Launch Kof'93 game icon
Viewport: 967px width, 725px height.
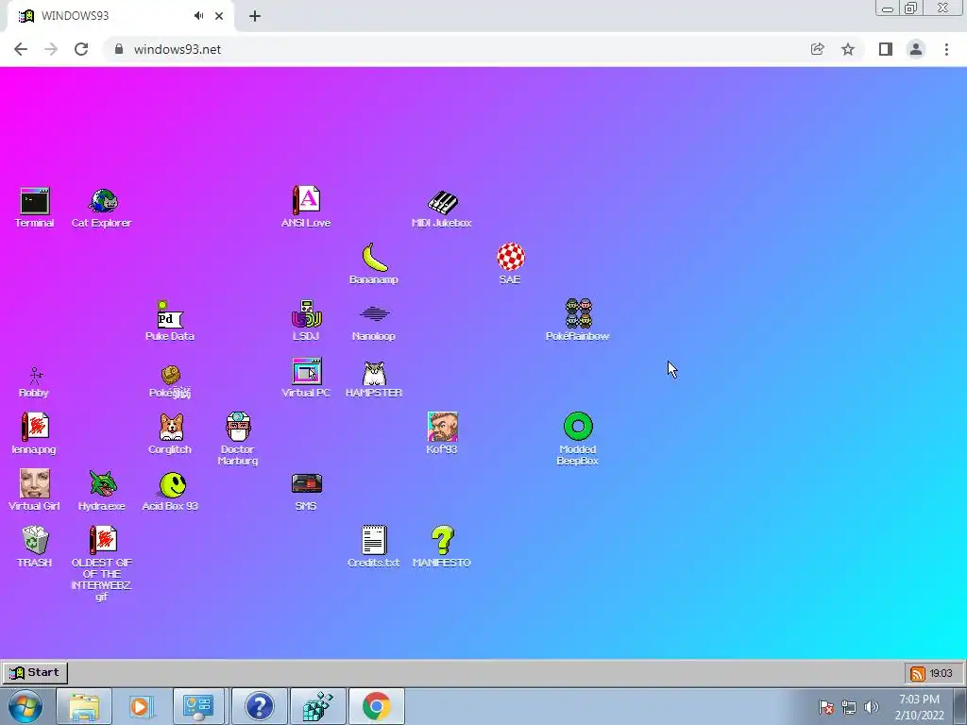[x=442, y=432]
